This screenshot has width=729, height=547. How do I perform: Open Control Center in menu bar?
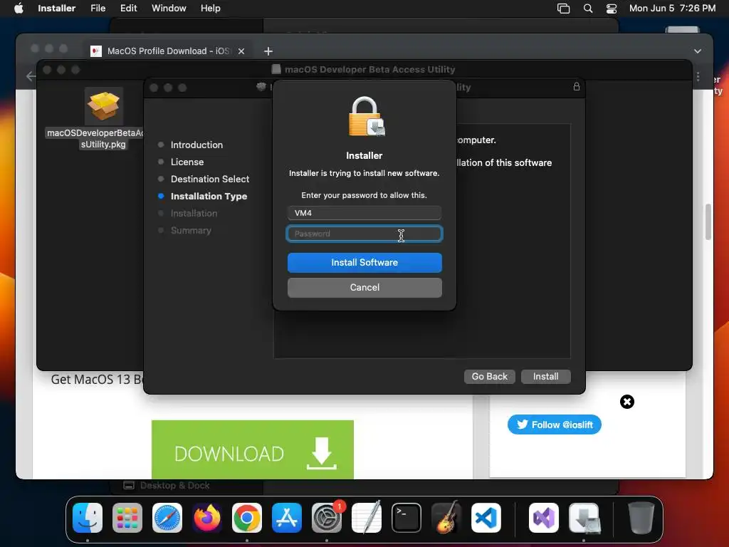[612, 9]
